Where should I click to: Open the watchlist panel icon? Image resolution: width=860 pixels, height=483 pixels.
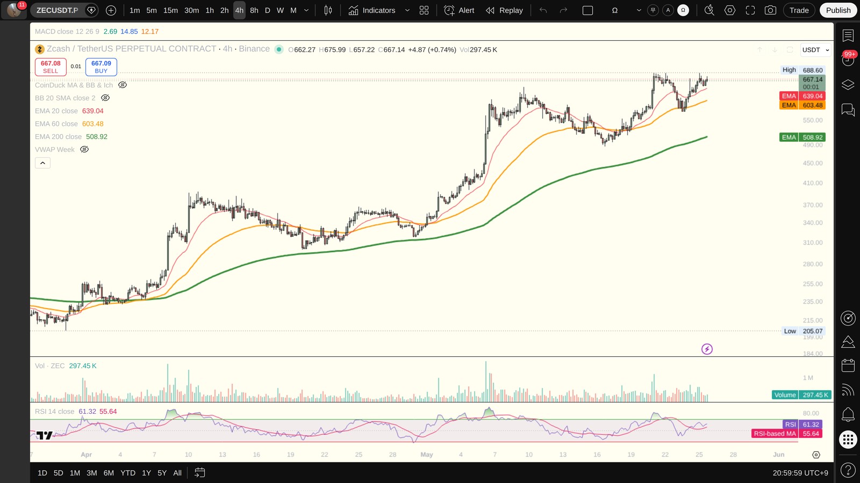click(x=848, y=35)
